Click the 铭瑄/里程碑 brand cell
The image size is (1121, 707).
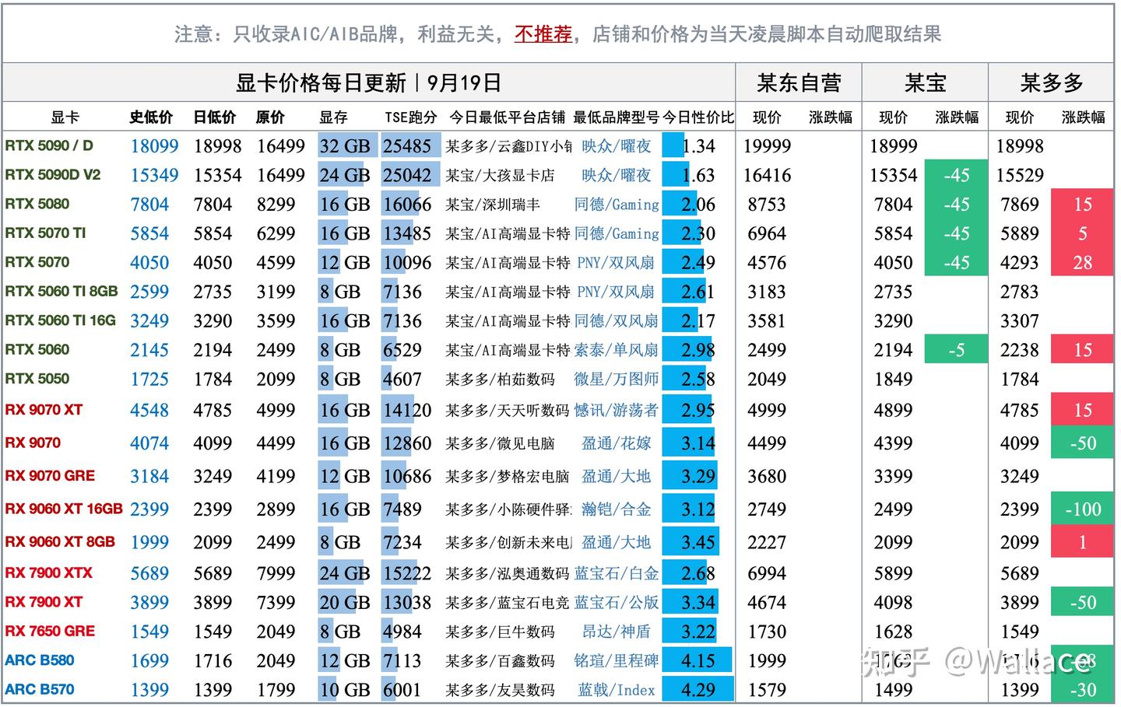click(616, 661)
